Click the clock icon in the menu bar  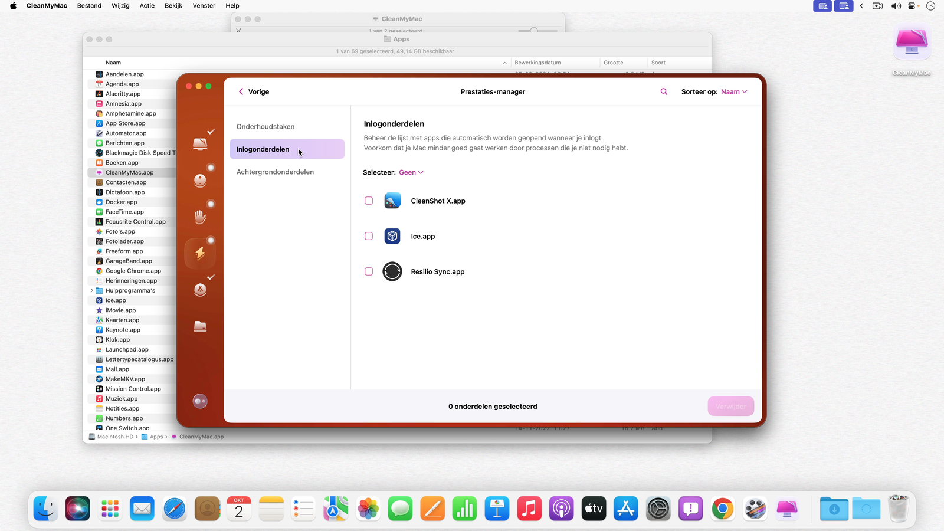[x=931, y=6]
